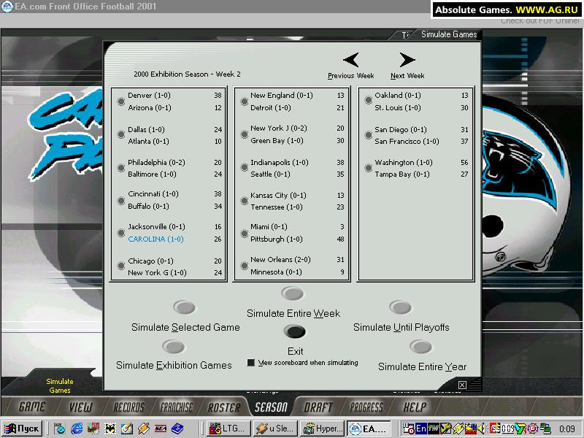584x438 pixels.
Task: Close dialog via bottom-corner X box
Action: pyautogui.click(x=462, y=385)
